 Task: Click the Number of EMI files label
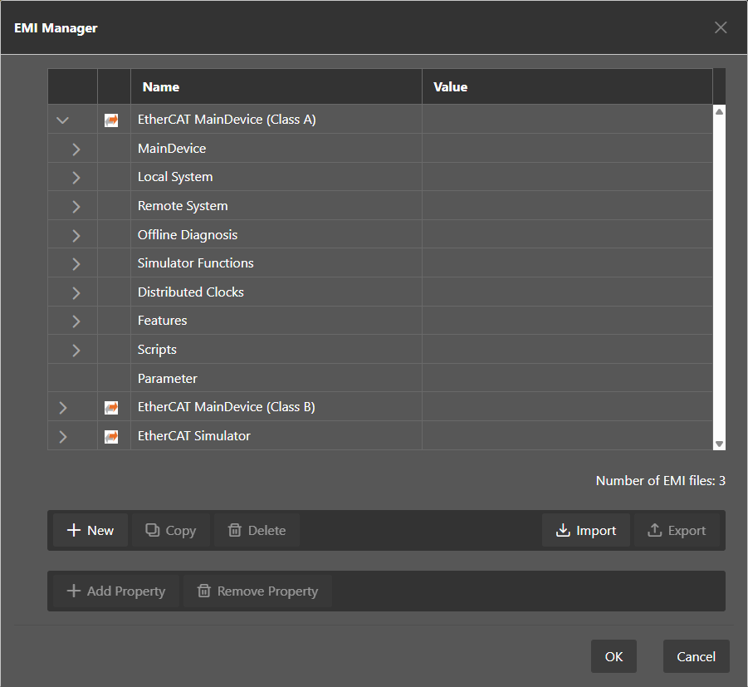coord(661,481)
